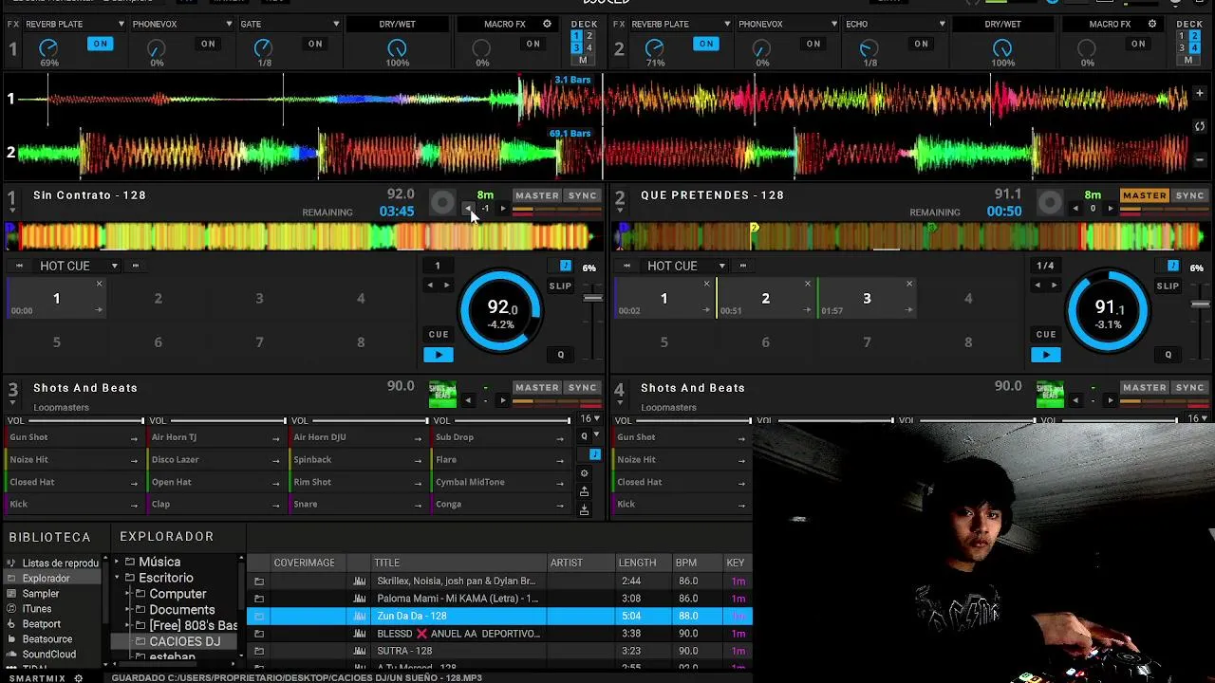
Task: Go to next pad page on deck 1
Action: tap(135, 267)
